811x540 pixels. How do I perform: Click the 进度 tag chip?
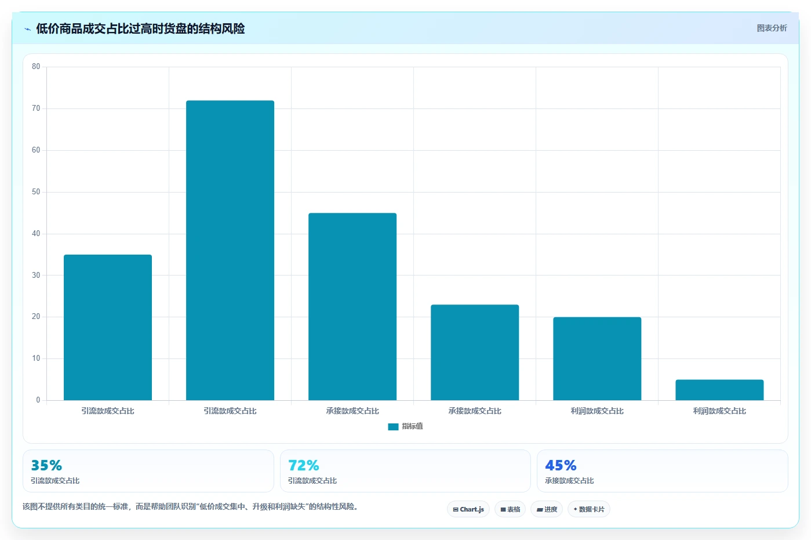pos(547,509)
